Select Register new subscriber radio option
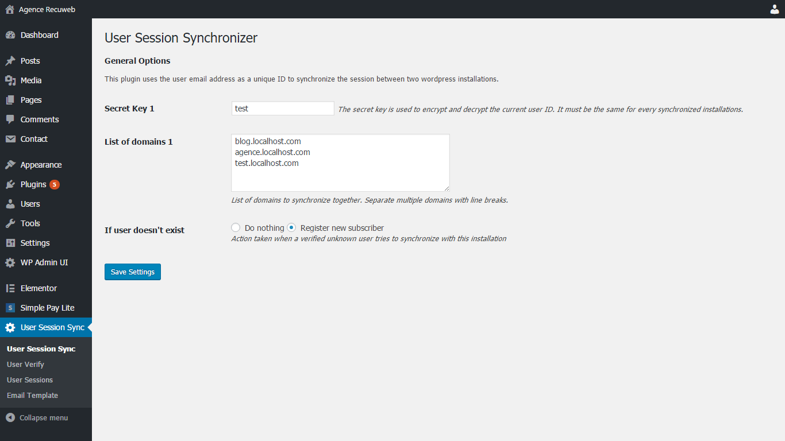Image resolution: width=785 pixels, height=441 pixels. pos(291,227)
